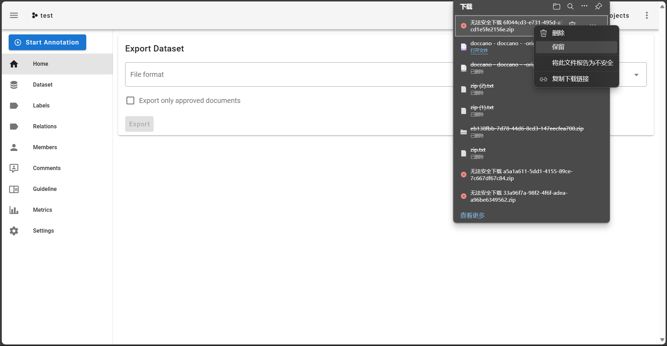Click the deleted zip (1).txt entry
The width and height of the screenshot is (667, 346).
tap(531, 111)
